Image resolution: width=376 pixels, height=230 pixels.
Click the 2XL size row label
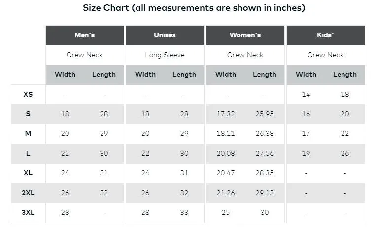[28, 193]
